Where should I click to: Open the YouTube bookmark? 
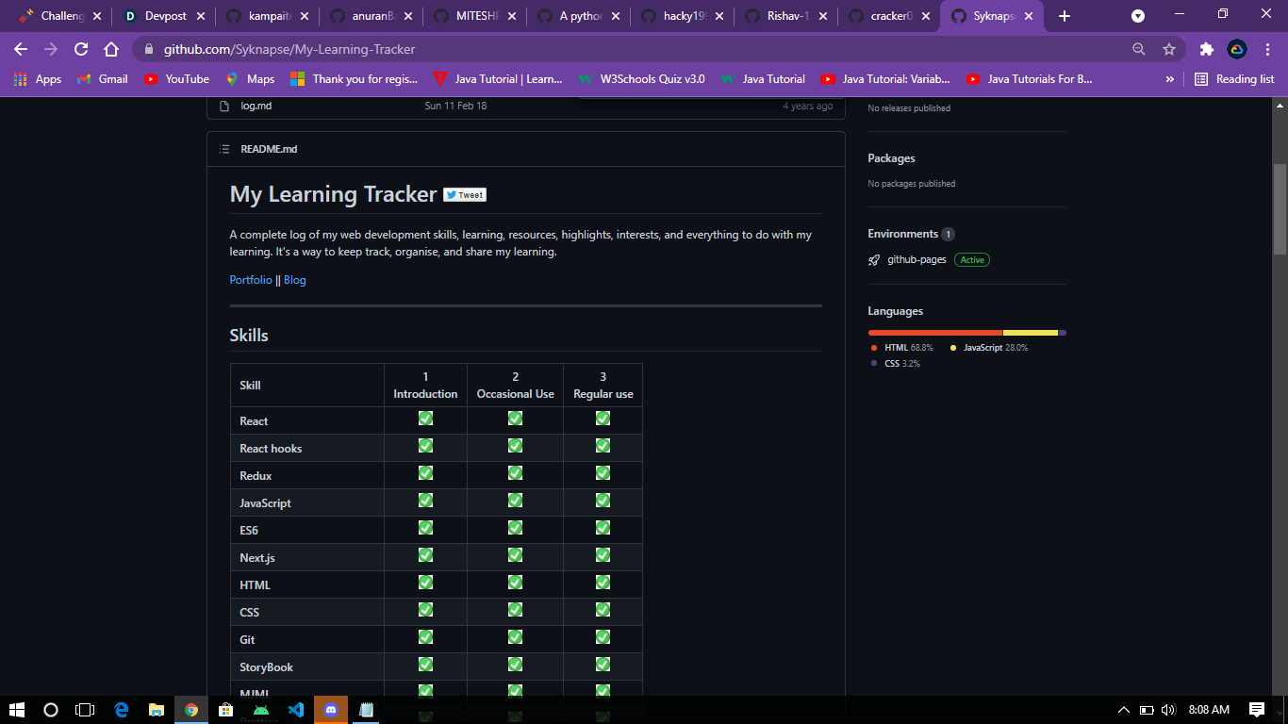pos(176,79)
